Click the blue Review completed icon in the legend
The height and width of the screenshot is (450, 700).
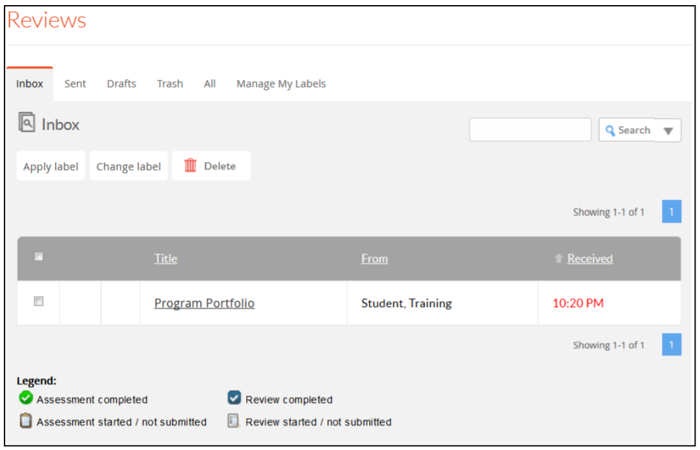234,398
